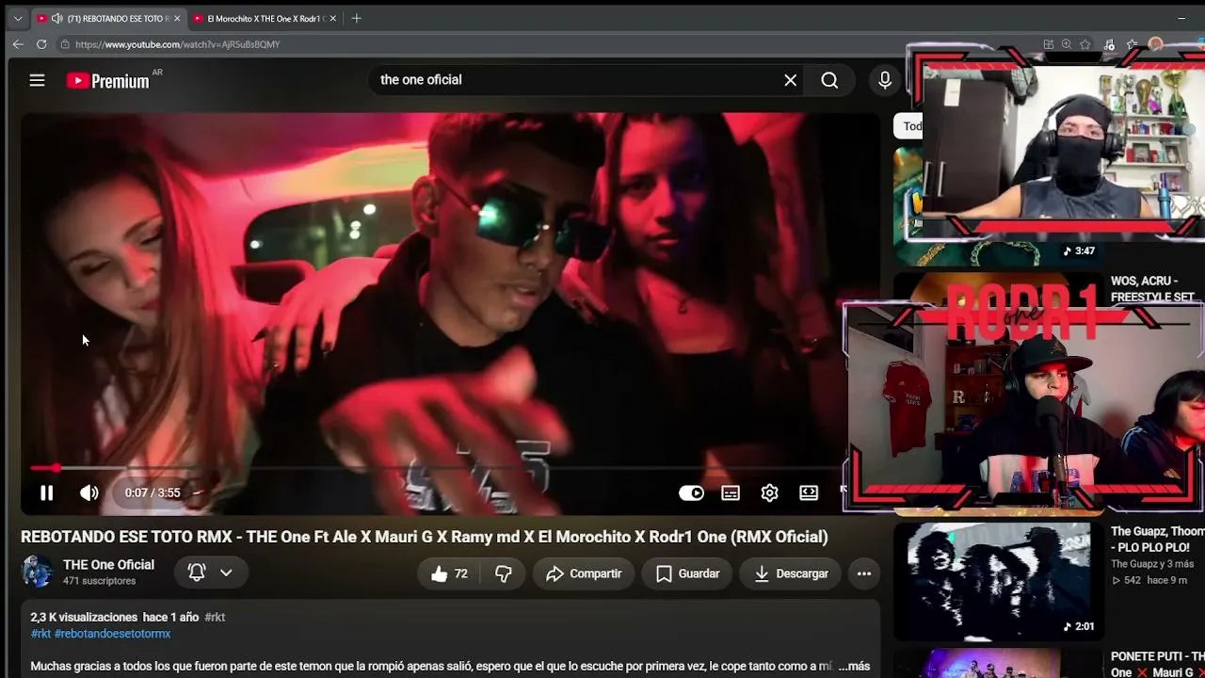The image size is (1205, 678).
Task: Select the REBOTANDO ESE TOTO browser tab
Action: tap(107, 19)
